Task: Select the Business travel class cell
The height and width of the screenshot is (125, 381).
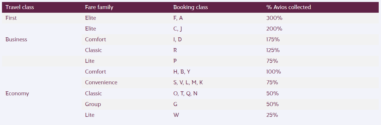Action: [16, 40]
